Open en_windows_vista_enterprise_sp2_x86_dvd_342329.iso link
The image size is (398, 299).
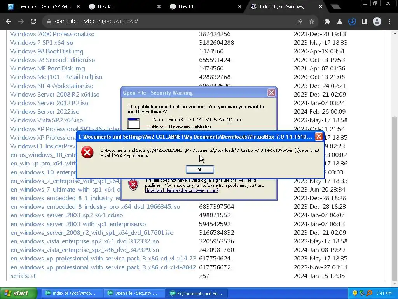point(85,250)
